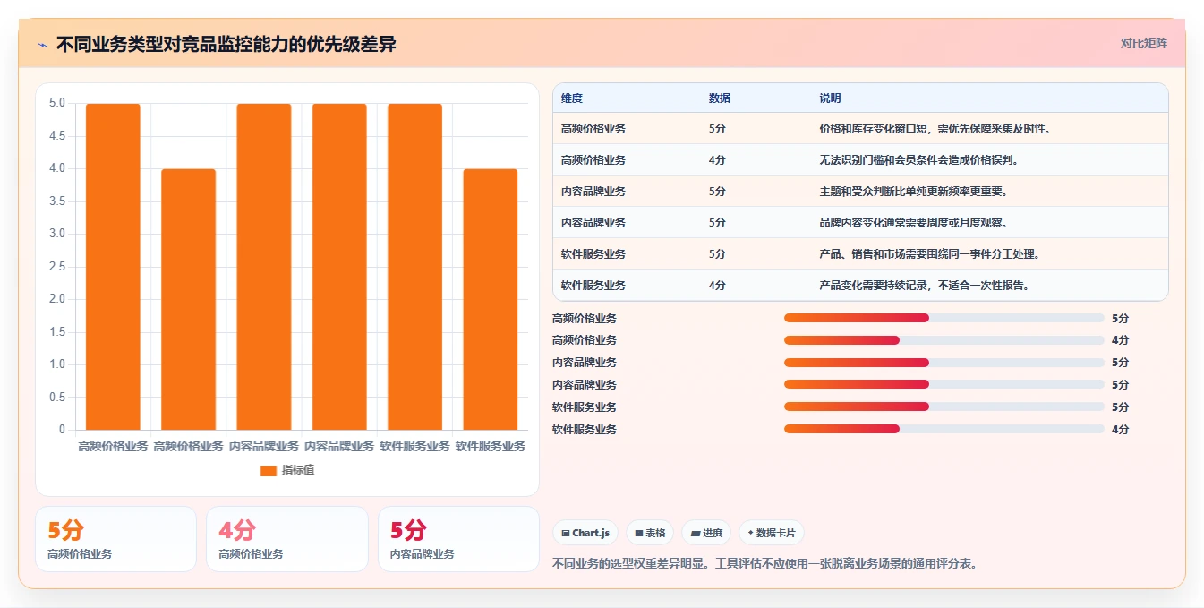Screen dimensions: 1204x608
Task: Click the 软件服务业务 label beside the 4分 progress bar
Action: 585,429
